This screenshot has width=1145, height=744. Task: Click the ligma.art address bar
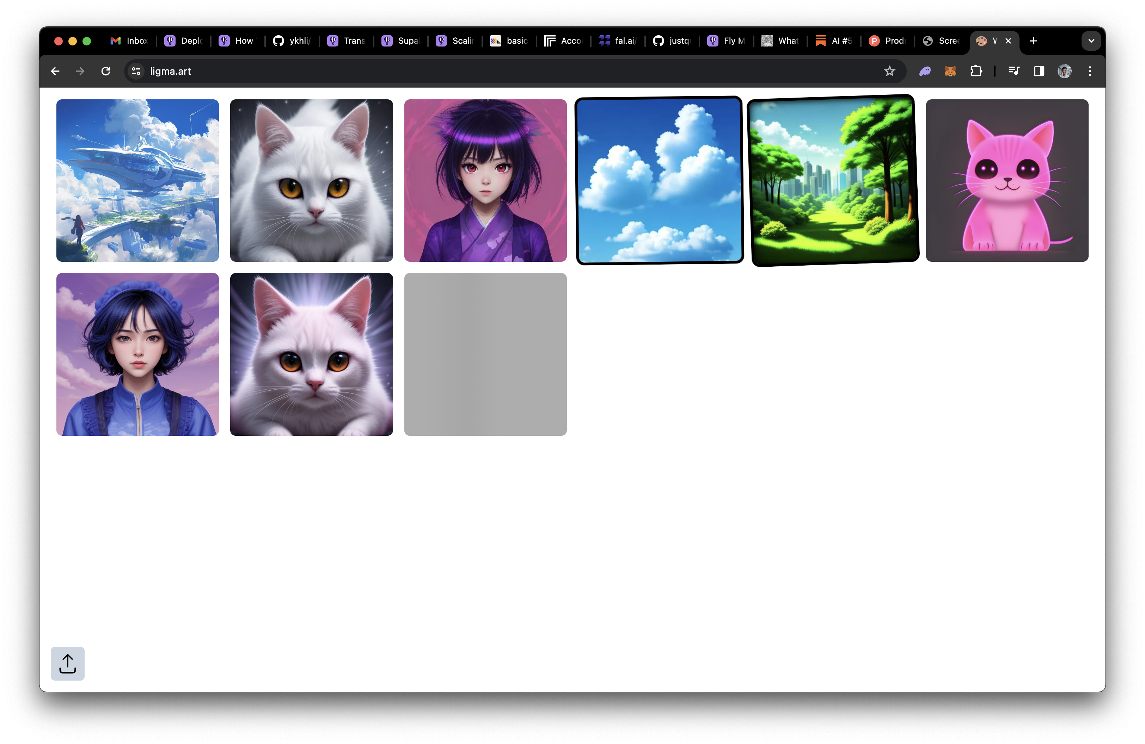click(x=481, y=71)
